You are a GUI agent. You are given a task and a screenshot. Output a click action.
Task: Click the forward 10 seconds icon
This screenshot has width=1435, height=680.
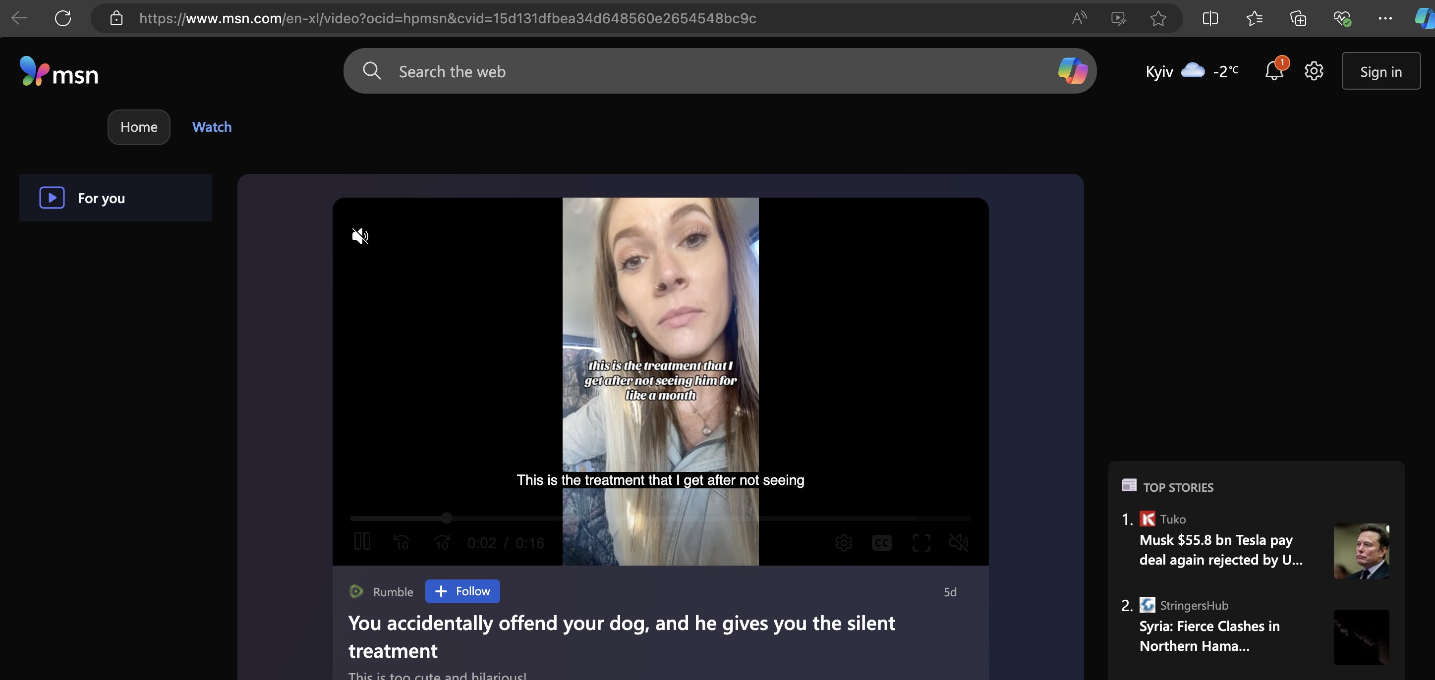(441, 542)
